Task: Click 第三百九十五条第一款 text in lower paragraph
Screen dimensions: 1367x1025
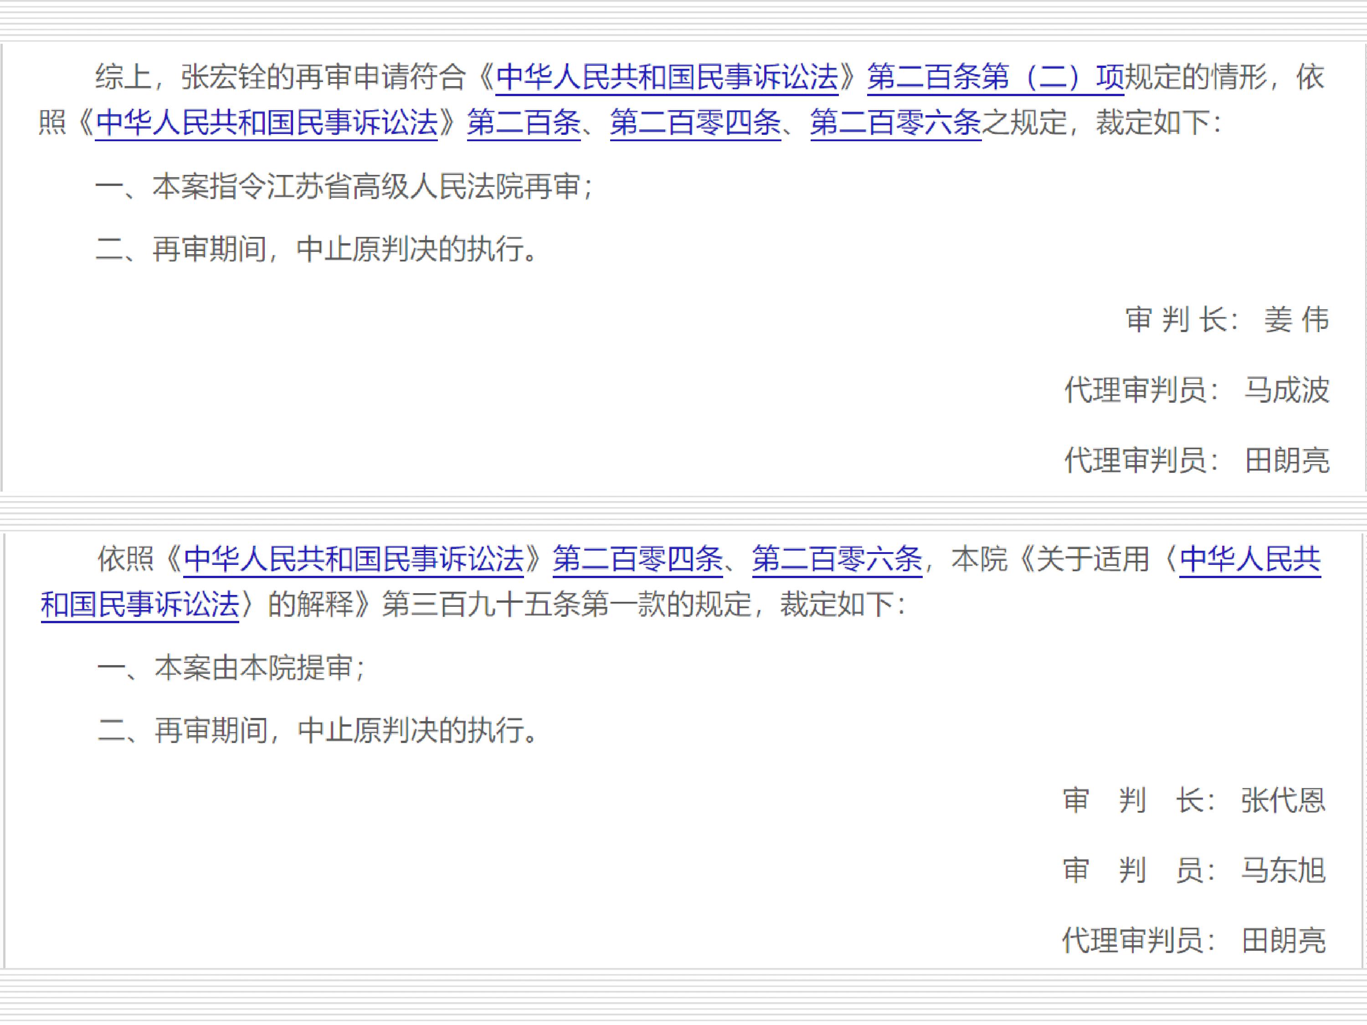Action: tap(524, 604)
